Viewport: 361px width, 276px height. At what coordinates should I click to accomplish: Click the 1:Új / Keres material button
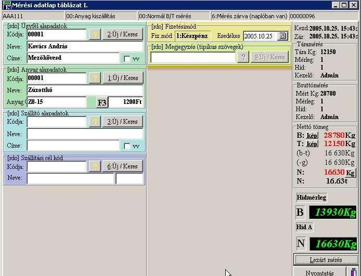click(123, 78)
